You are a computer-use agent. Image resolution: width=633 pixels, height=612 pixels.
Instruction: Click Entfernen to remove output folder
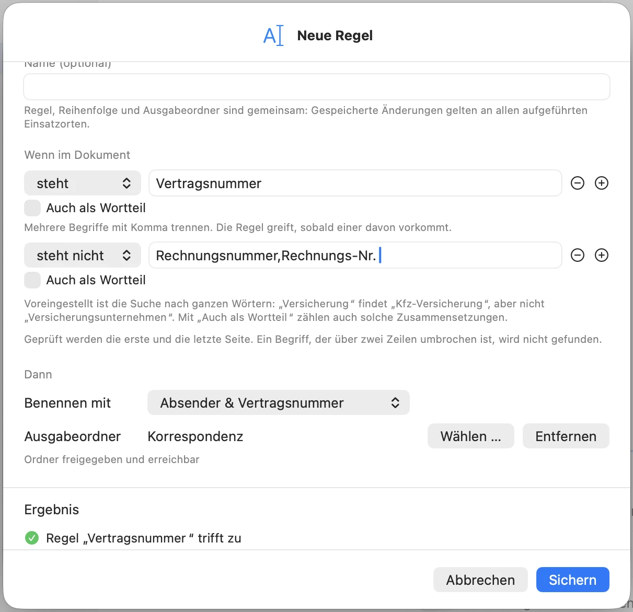tap(566, 436)
